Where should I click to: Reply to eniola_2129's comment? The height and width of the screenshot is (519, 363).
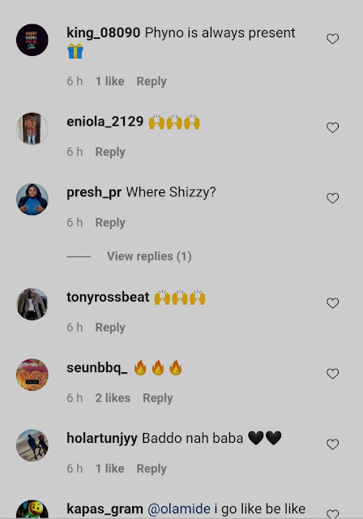(x=110, y=152)
